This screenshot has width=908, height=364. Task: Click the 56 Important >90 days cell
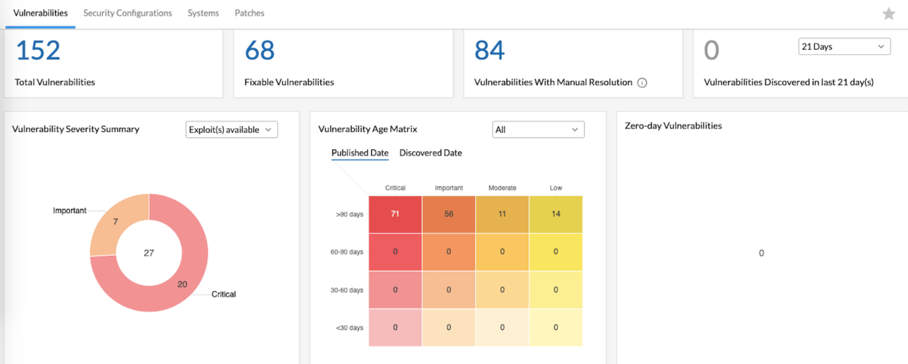(449, 214)
